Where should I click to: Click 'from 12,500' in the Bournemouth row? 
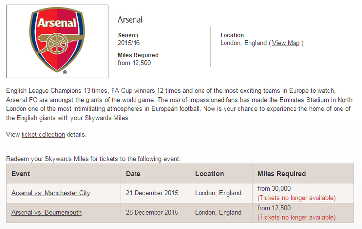(x=274, y=208)
